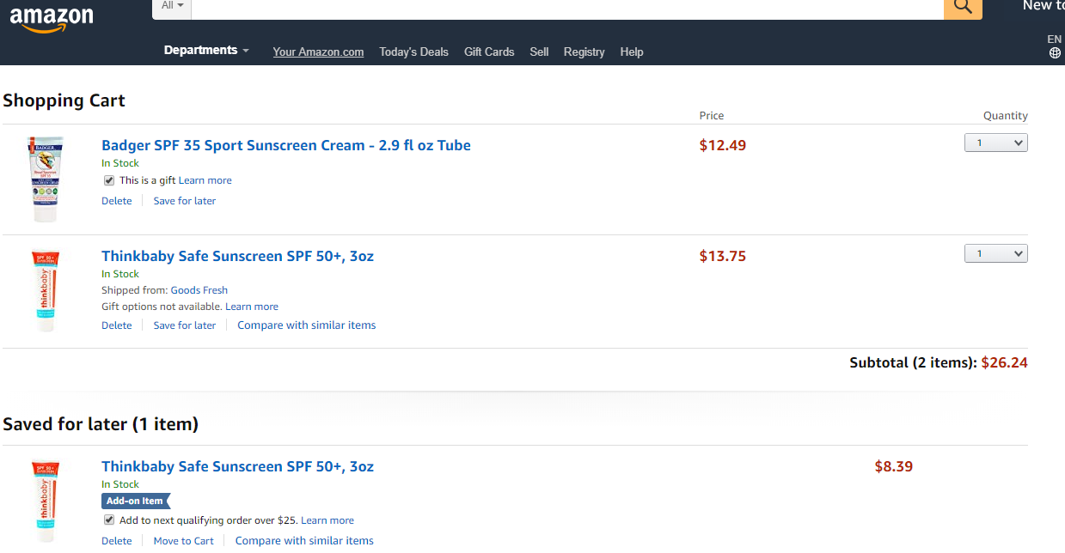Go to Gift Cards in navigation bar
This screenshot has height=553, width=1065.
[x=489, y=52]
